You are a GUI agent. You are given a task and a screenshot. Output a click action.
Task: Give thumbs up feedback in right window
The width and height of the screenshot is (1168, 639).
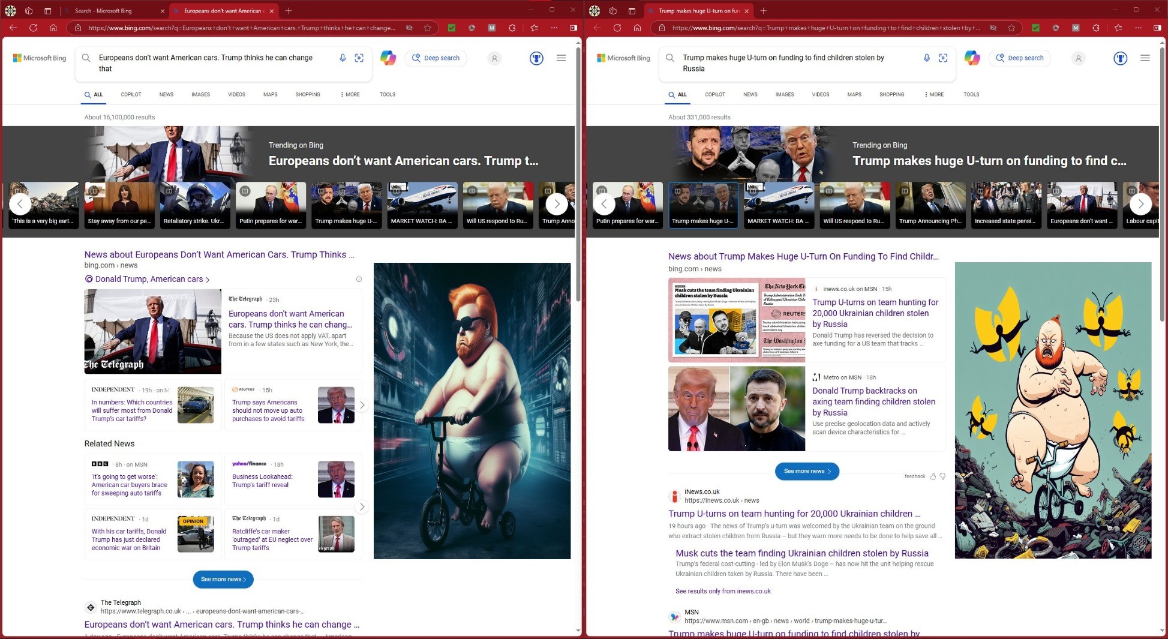(933, 476)
